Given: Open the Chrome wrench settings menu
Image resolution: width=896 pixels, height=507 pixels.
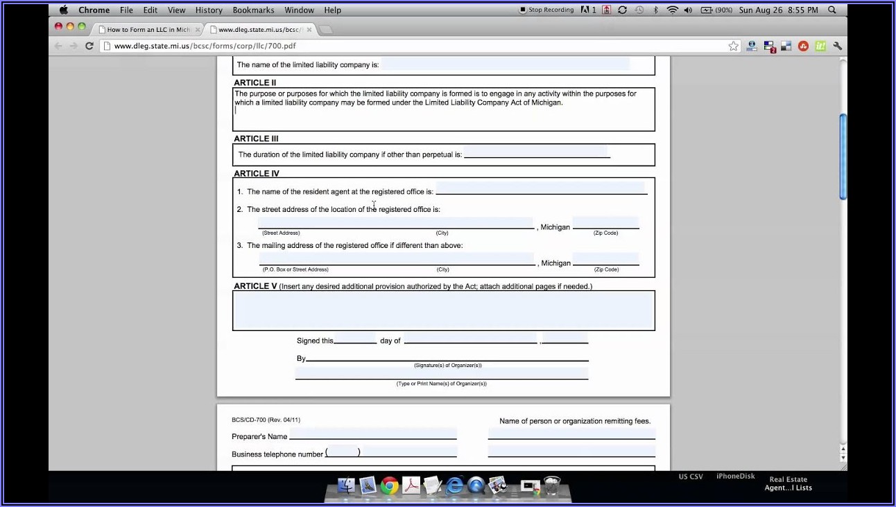Looking at the screenshot, I should (838, 46).
